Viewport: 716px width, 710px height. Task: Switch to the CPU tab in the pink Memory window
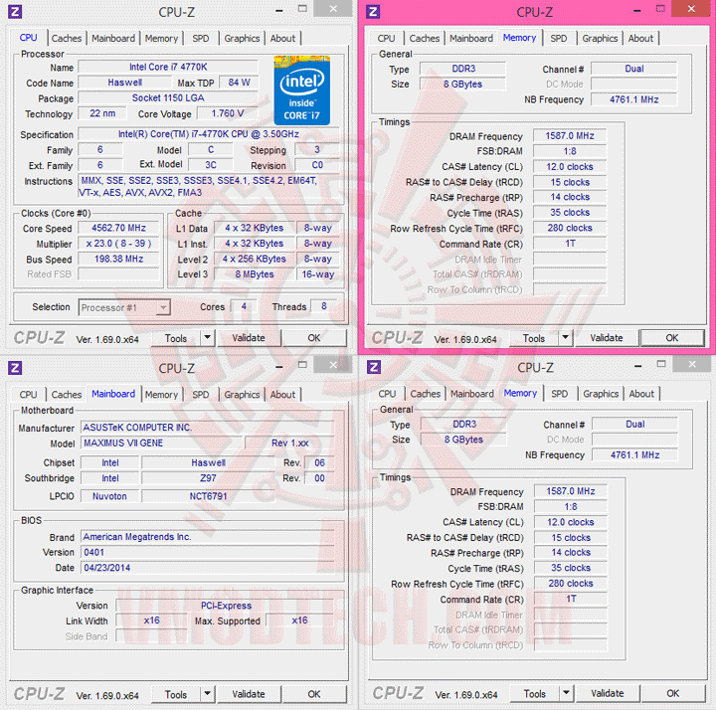click(386, 39)
